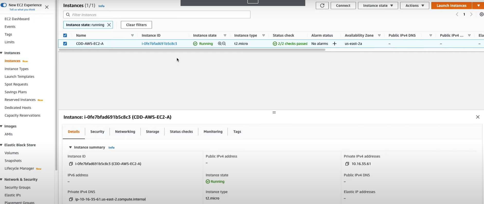Copy private IPv4 DNS name icon
The width and height of the screenshot is (484, 204).
[x=71, y=199]
